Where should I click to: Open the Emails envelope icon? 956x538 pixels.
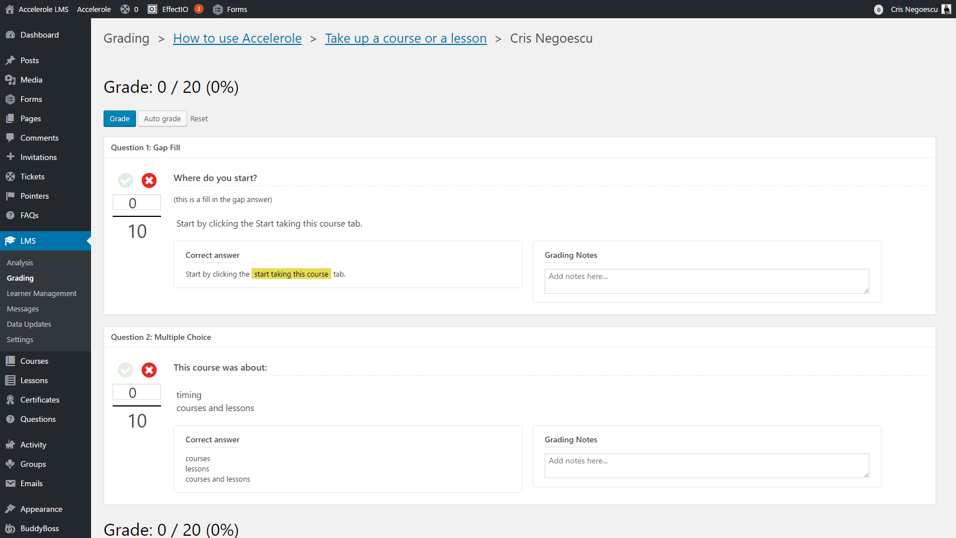(10, 483)
